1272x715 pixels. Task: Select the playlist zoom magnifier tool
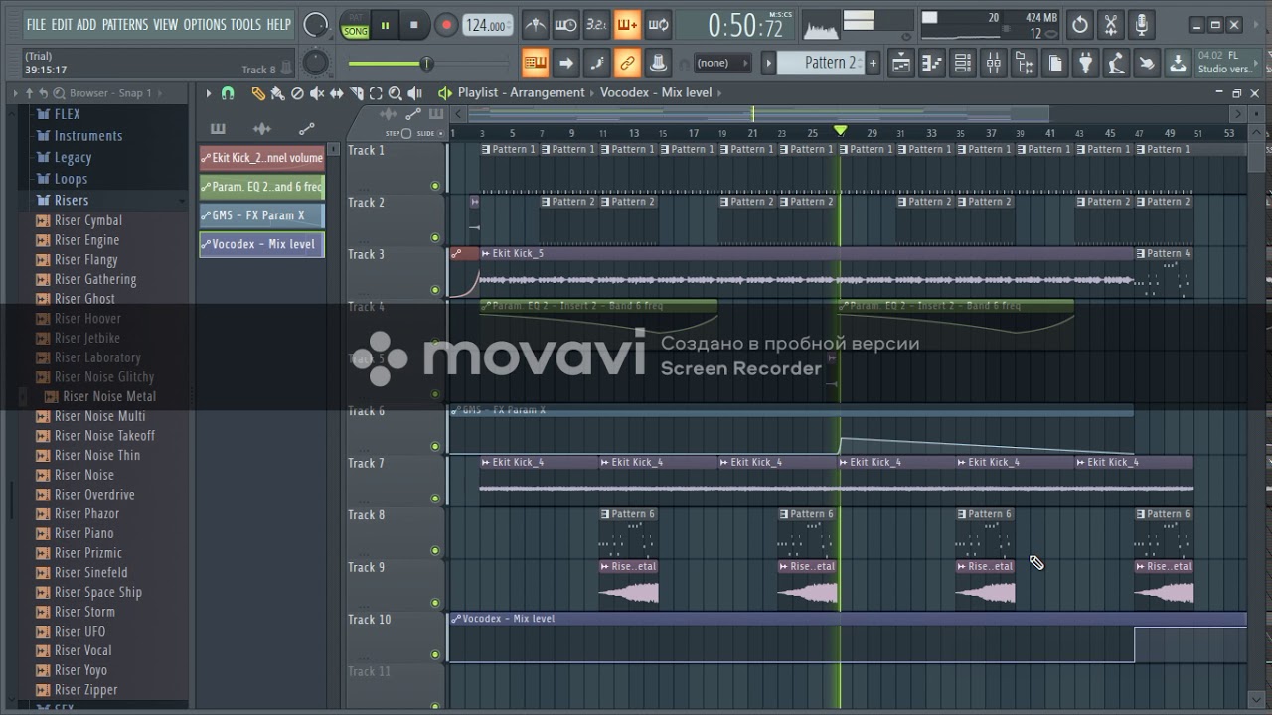(396, 93)
